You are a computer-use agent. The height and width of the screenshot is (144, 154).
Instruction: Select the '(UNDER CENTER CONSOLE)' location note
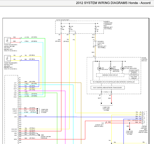coord(46,137)
